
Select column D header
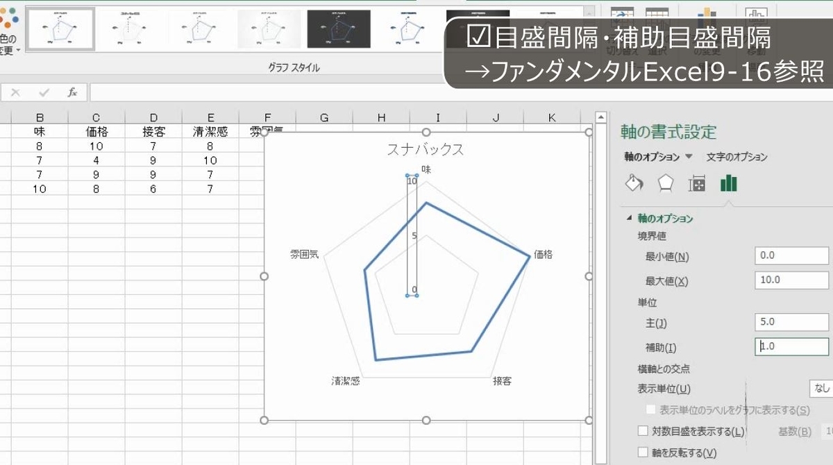(x=153, y=117)
